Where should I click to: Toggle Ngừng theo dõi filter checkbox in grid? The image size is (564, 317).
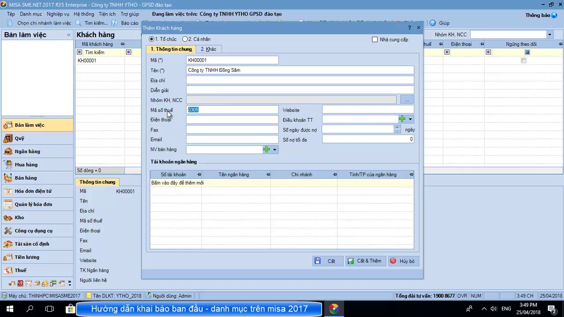tap(527, 52)
